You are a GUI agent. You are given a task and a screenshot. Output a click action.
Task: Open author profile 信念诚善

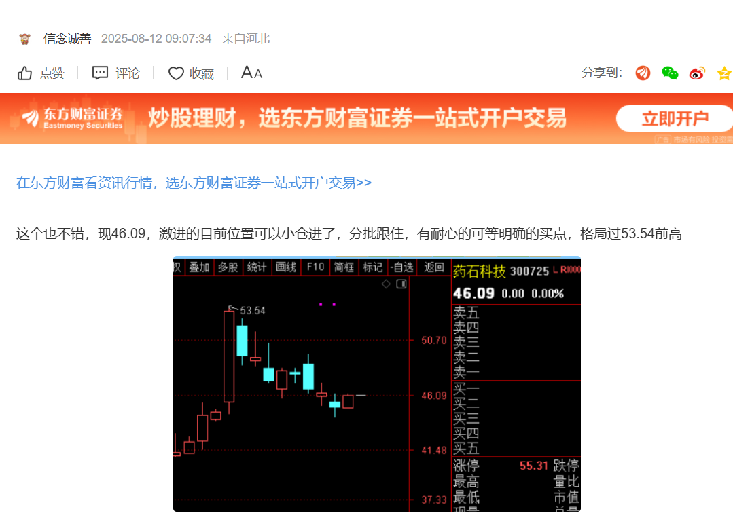tap(67, 39)
